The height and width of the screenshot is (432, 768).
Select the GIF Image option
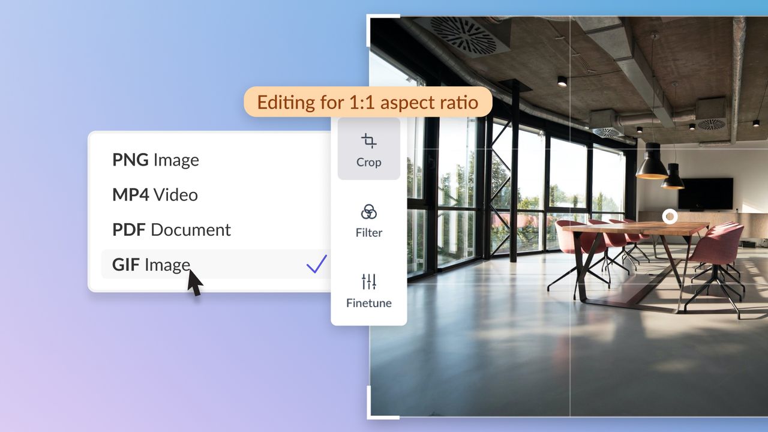pyautogui.click(x=216, y=265)
